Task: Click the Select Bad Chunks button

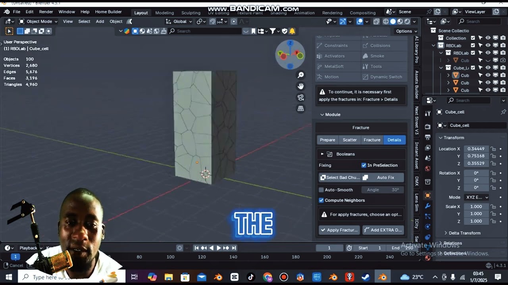Action: [340, 177]
